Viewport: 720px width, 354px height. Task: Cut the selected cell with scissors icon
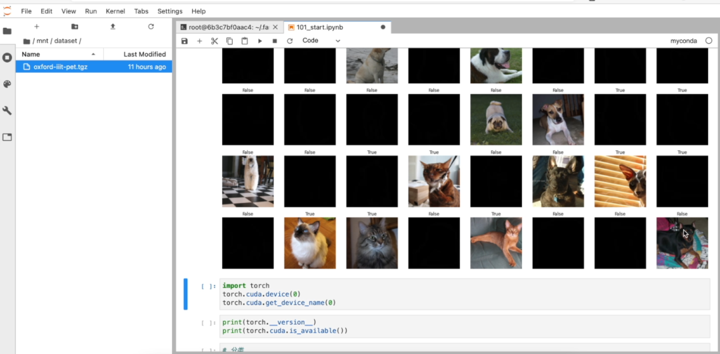pos(215,41)
